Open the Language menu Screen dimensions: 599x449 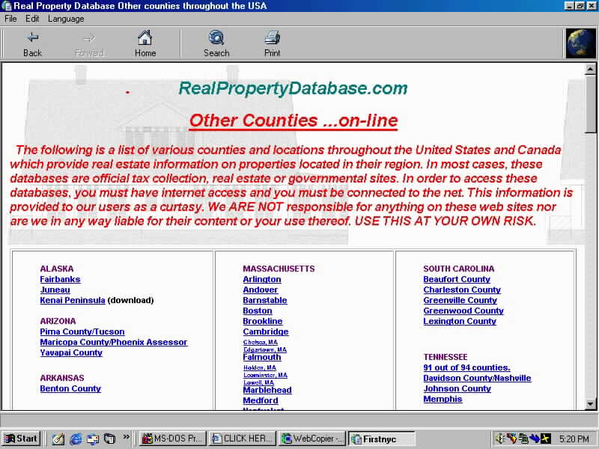tap(66, 19)
